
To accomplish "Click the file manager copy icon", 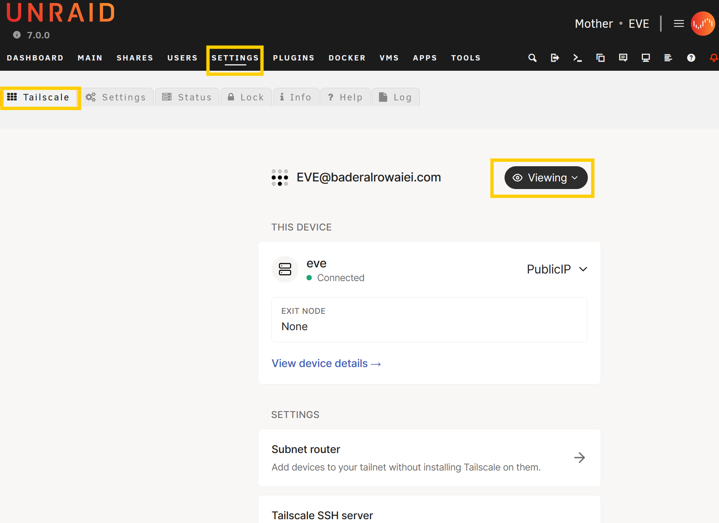I will tap(600, 58).
